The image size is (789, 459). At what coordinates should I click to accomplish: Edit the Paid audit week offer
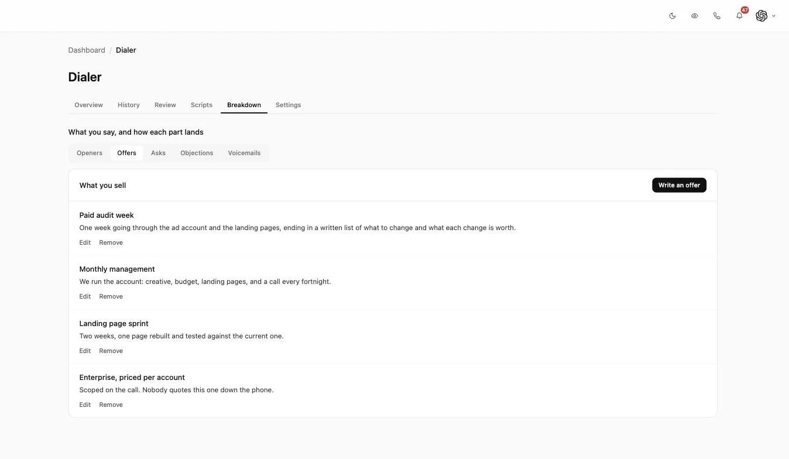(85, 242)
